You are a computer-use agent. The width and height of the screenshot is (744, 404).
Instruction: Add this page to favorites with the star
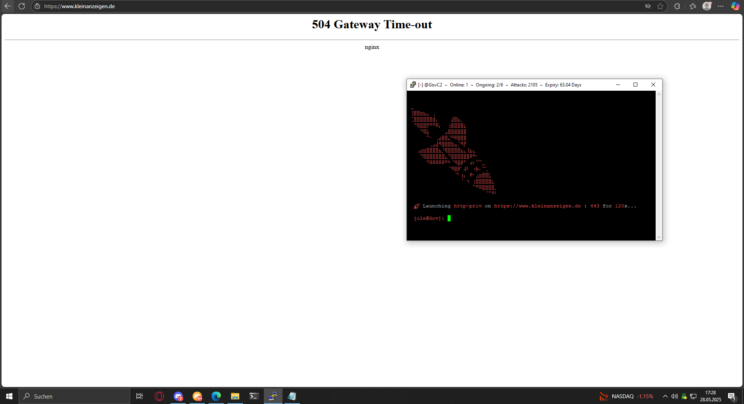pos(660,6)
